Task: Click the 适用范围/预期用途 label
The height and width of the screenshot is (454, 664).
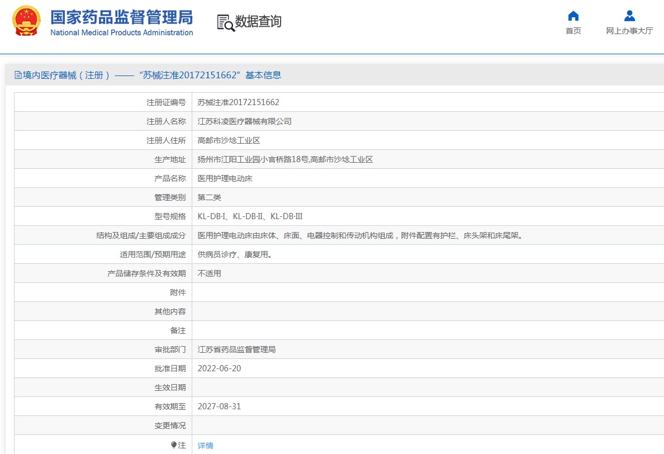Action: (153, 254)
